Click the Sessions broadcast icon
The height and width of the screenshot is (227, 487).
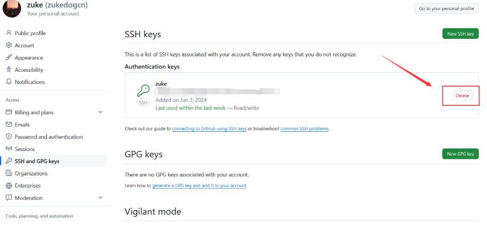click(x=9, y=149)
